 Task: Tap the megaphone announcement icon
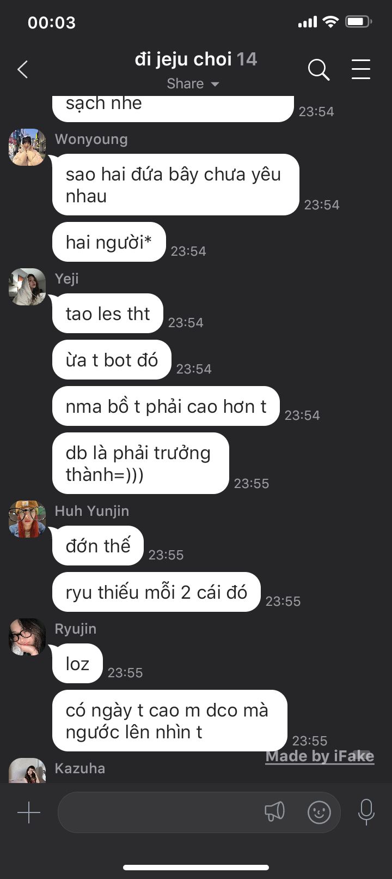point(274,812)
